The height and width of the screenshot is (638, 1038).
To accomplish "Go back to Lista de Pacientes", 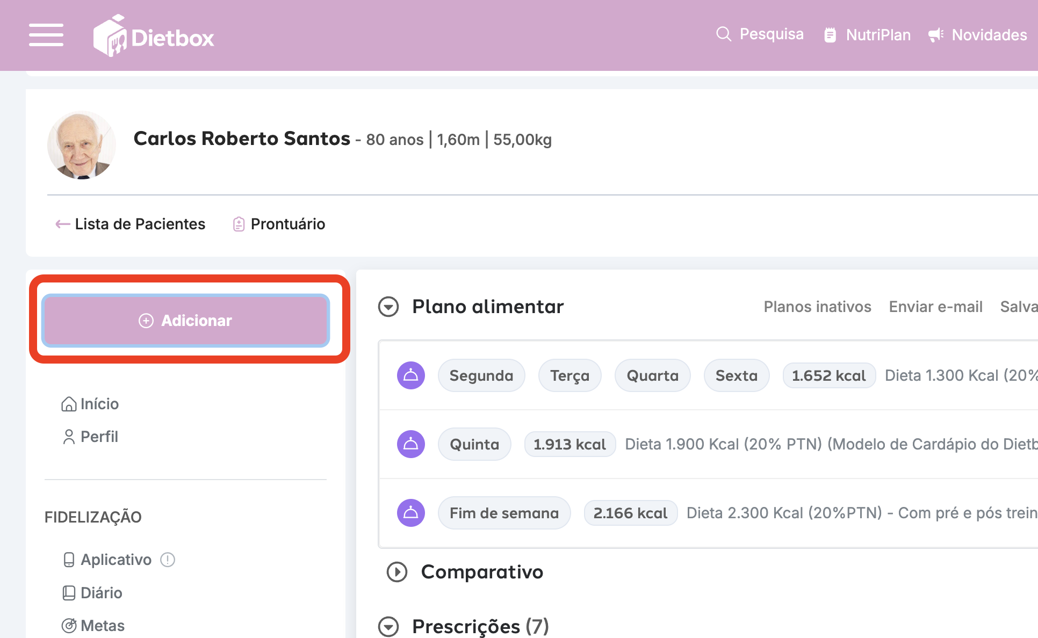I will click(131, 224).
